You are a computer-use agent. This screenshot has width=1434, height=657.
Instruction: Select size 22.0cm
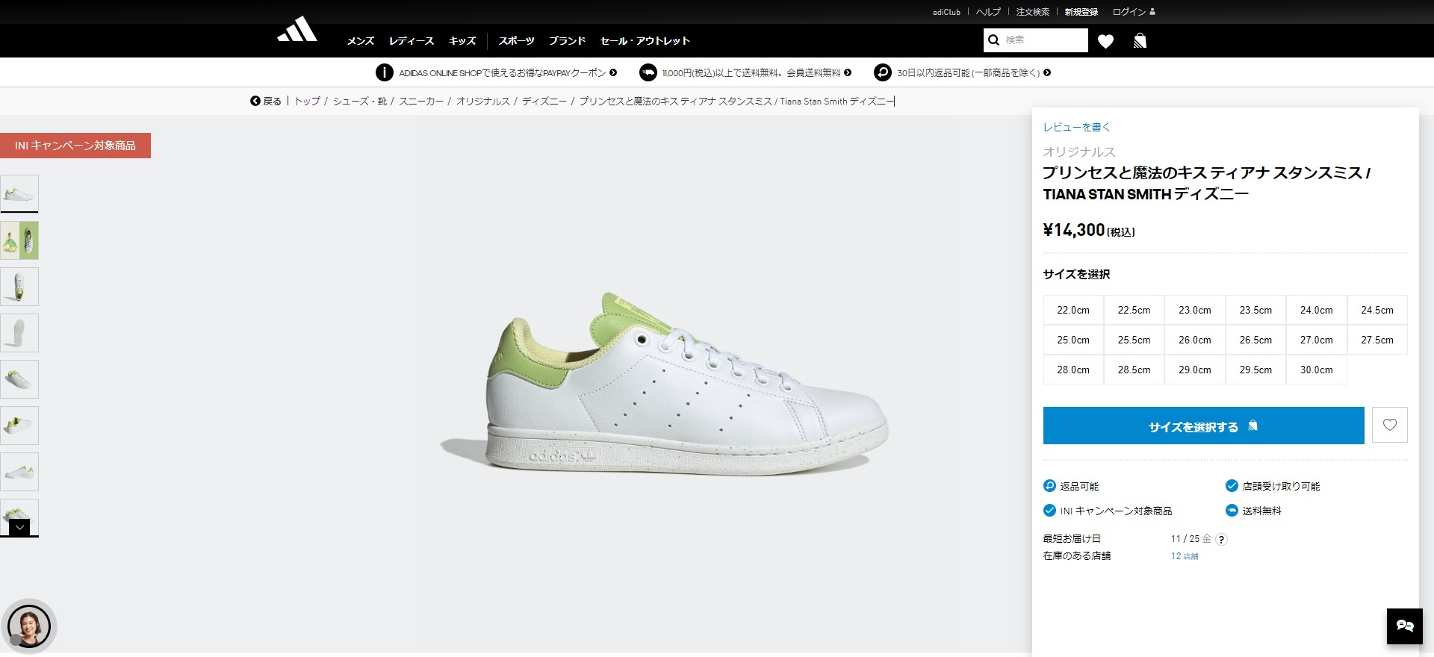1073,310
